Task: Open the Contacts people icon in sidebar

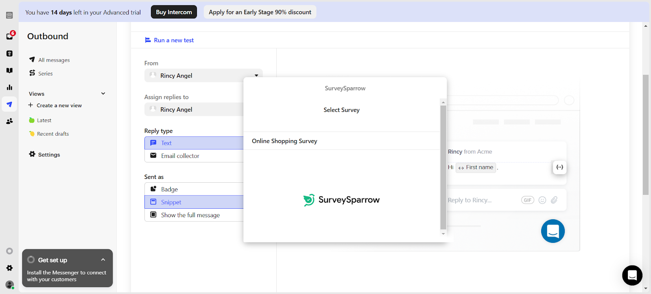Action: pos(9,121)
